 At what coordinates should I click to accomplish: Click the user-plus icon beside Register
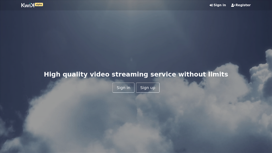pyautogui.click(x=233, y=5)
